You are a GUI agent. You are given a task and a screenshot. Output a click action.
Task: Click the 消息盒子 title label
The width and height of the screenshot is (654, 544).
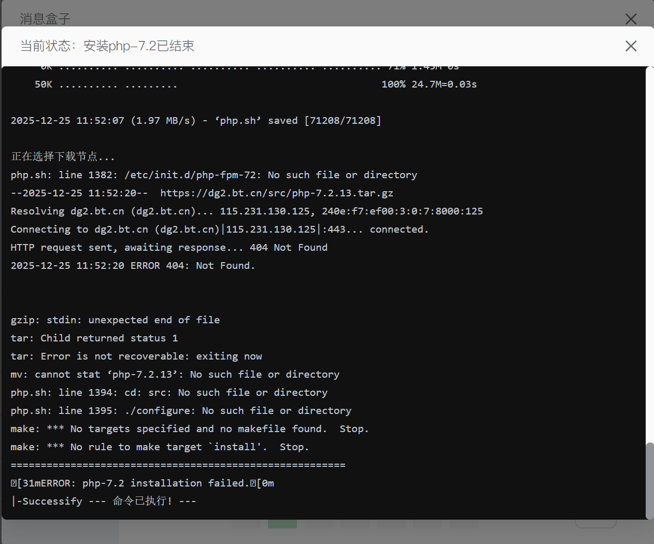coord(45,19)
